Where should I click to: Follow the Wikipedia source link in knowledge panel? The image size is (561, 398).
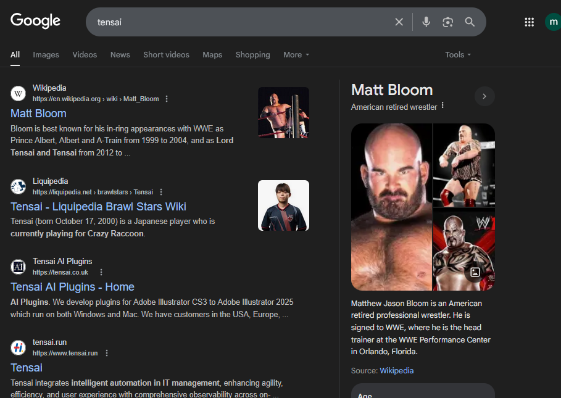tap(396, 371)
